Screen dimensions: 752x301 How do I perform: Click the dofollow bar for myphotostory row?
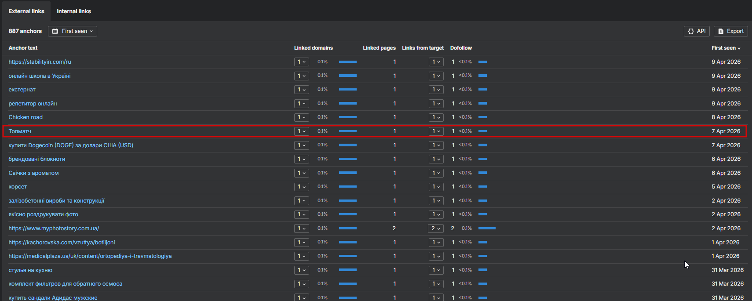coord(487,228)
